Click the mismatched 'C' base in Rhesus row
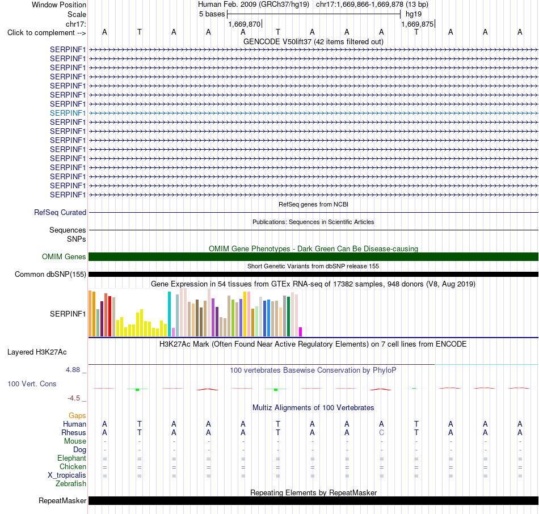The height and width of the screenshot is (514, 539). 382,432
